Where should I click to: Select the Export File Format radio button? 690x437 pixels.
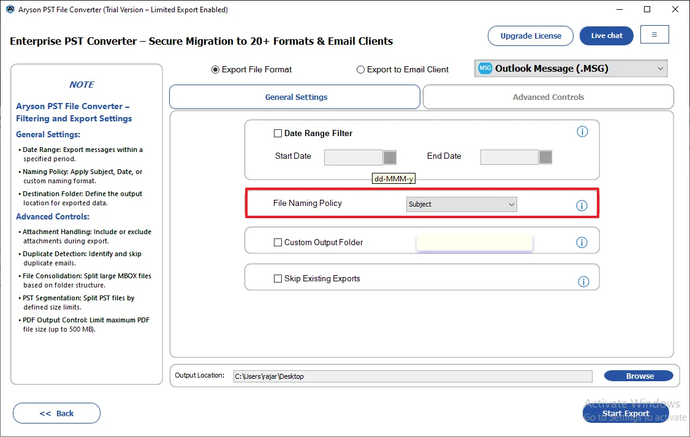click(x=215, y=69)
